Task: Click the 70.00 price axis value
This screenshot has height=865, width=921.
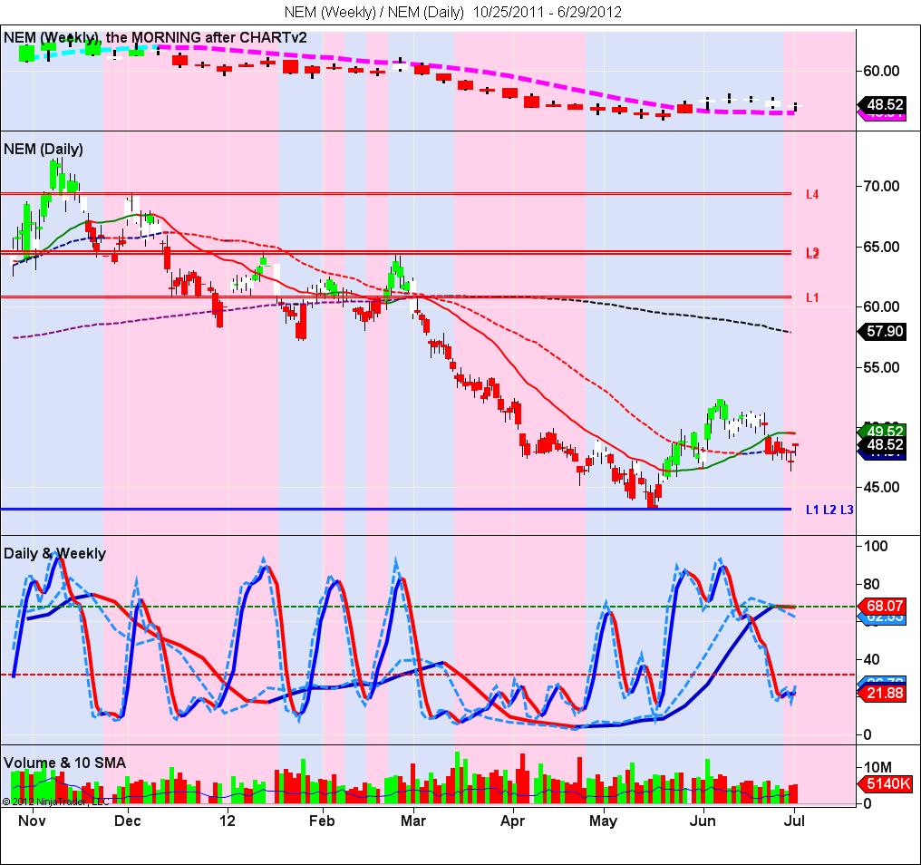Action: [x=881, y=186]
